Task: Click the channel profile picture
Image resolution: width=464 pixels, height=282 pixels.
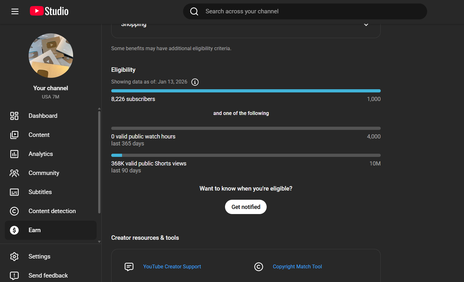Action: click(x=51, y=56)
